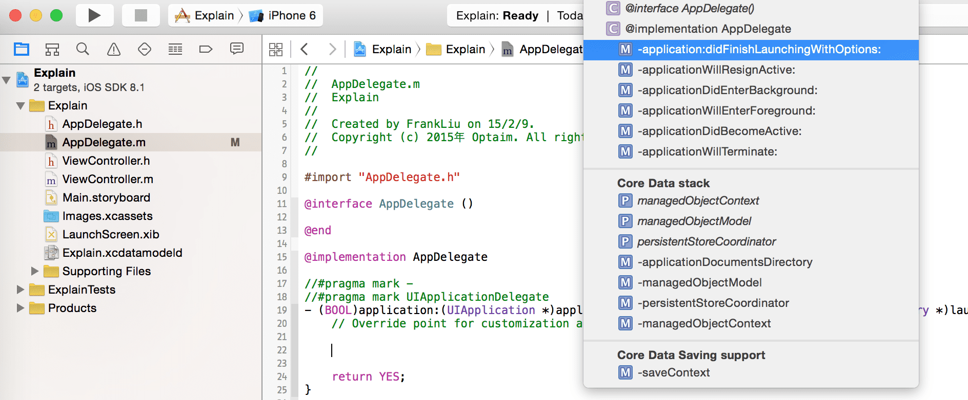This screenshot has width=968, height=400.
Task: Open the related items grid menu
Action: click(276, 49)
